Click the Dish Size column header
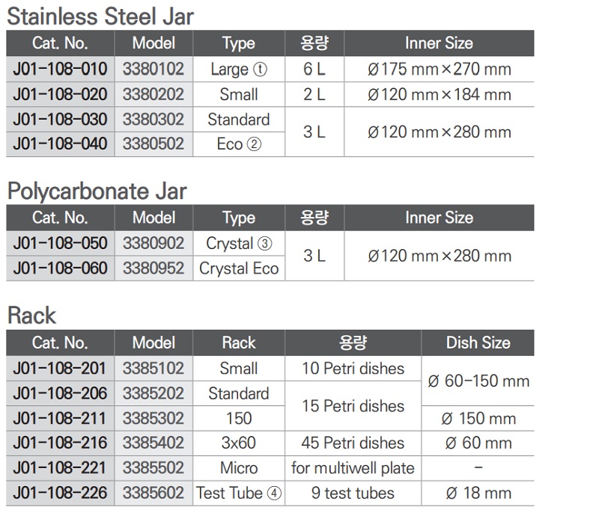Image resolution: width=599 pixels, height=516 pixels. pos(478,343)
